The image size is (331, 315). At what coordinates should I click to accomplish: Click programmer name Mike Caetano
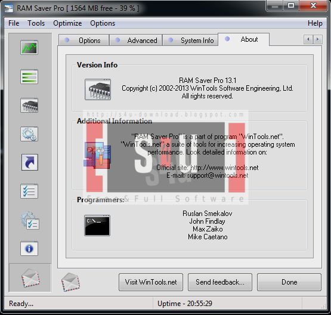tap(208, 237)
